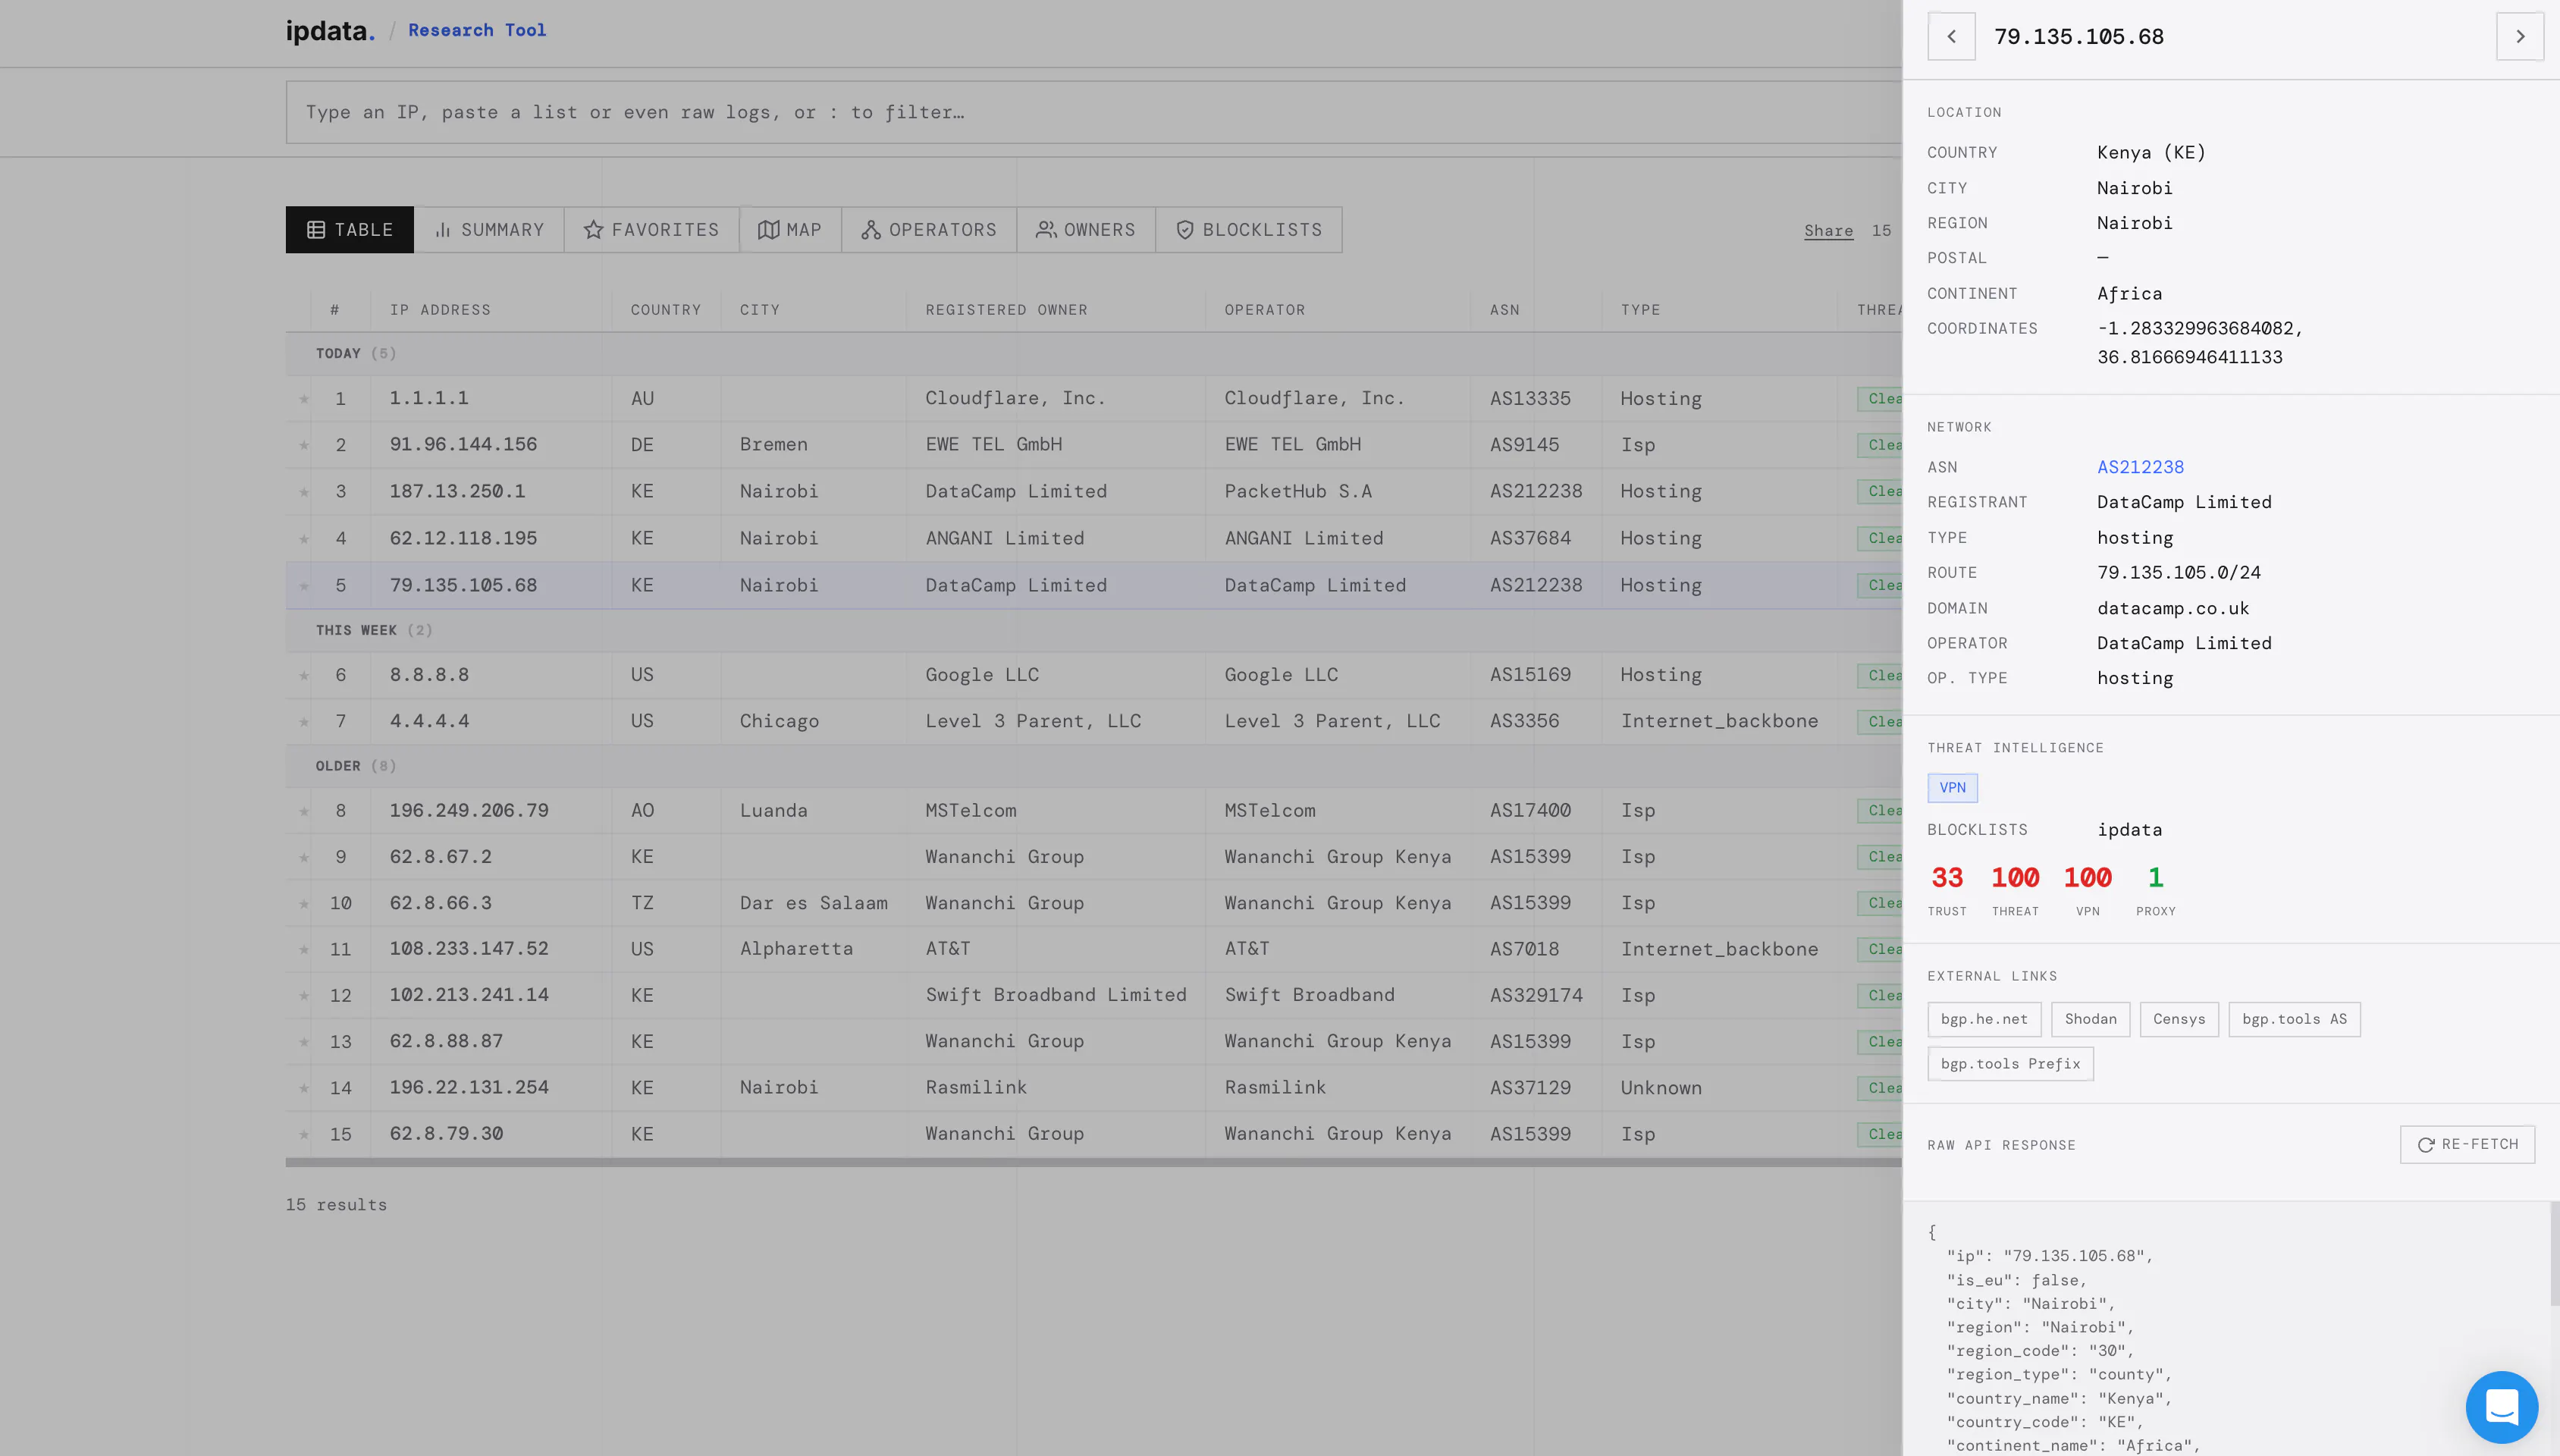Image resolution: width=2560 pixels, height=1456 pixels.
Task: Click the Re-fetch button
Action: [x=2467, y=1145]
